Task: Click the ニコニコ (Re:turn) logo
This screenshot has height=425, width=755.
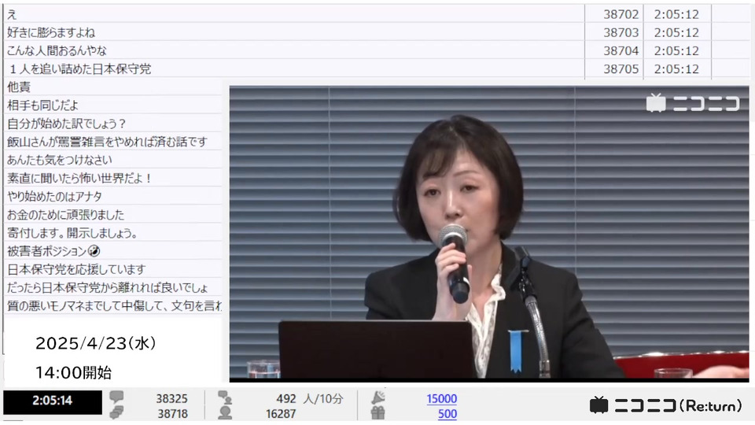Action: (666, 406)
